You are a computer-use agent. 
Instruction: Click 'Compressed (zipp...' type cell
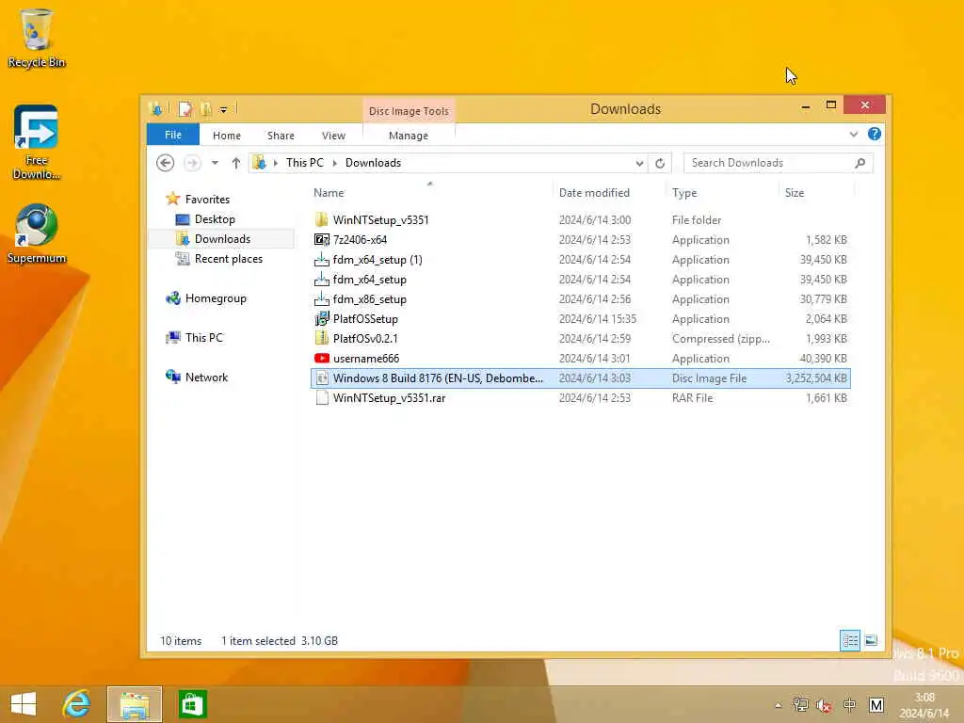click(x=720, y=339)
